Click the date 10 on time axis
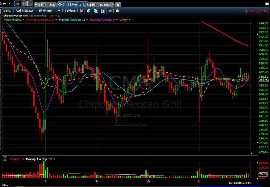The width and height of the screenshot is (270, 187). [148, 181]
